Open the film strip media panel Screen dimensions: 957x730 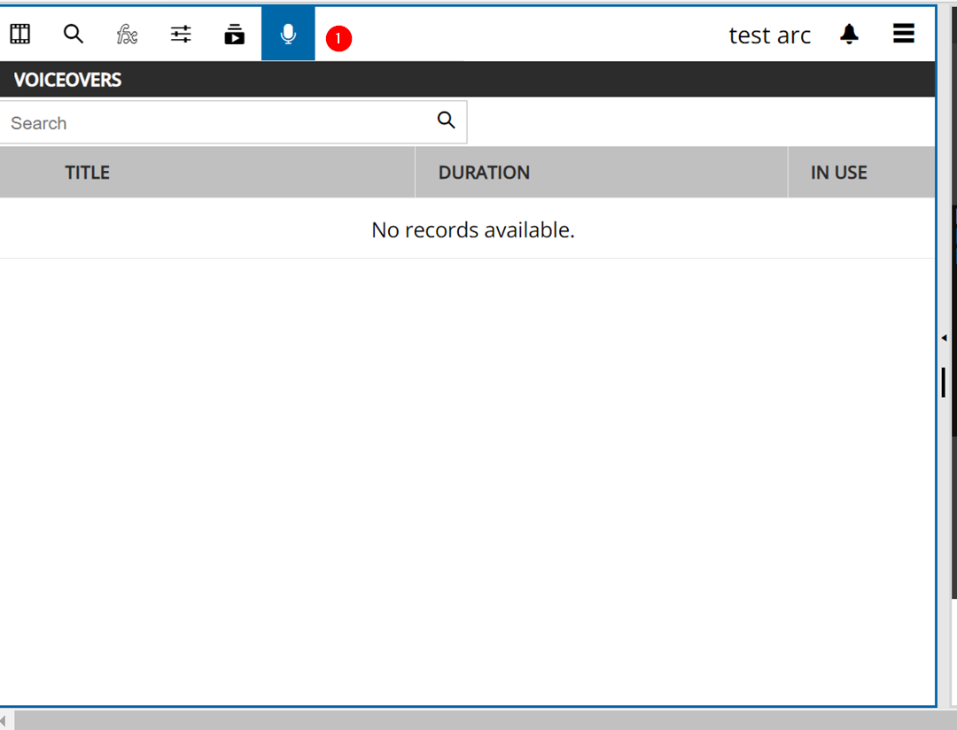click(20, 35)
